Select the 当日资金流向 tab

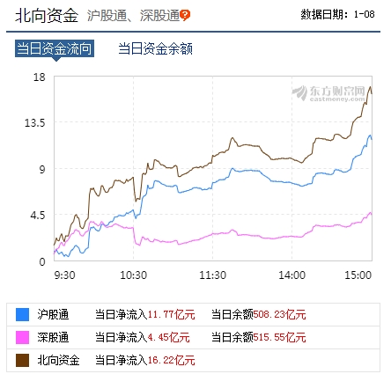click(x=55, y=48)
